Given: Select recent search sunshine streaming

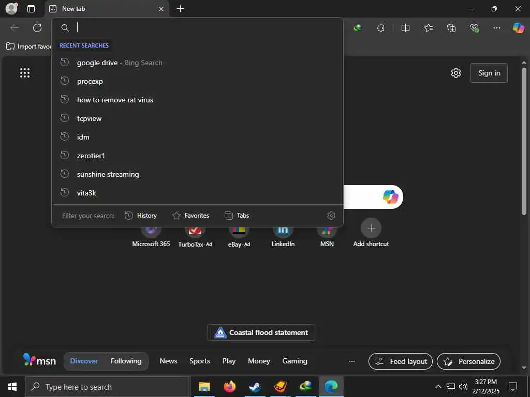Looking at the screenshot, I should 197,174.
